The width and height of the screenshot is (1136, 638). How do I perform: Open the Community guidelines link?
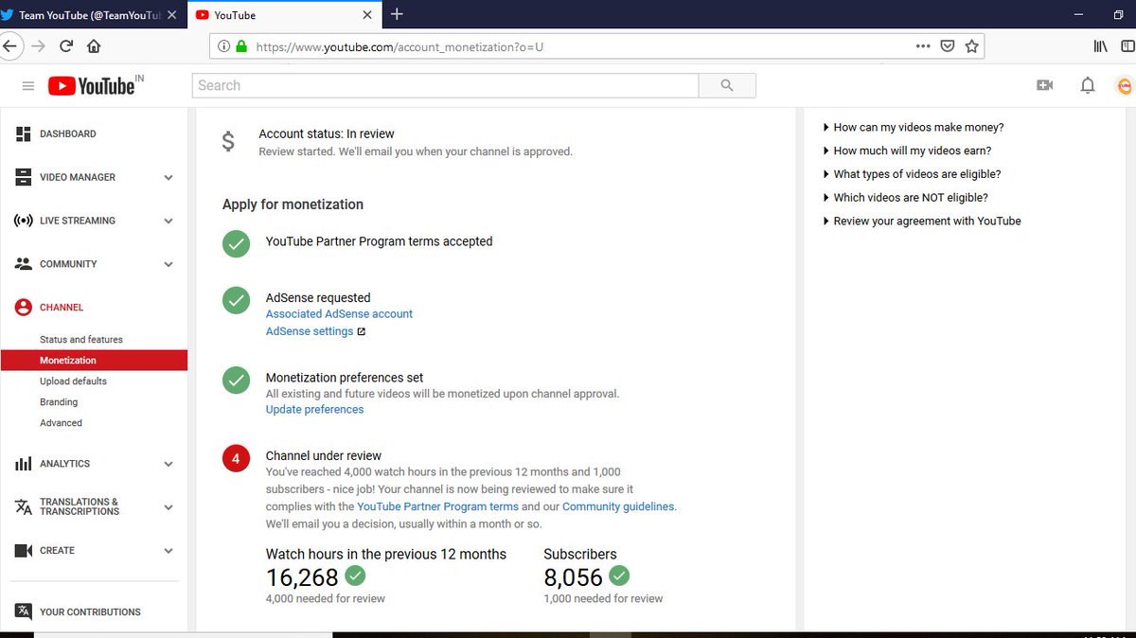click(x=618, y=506)
